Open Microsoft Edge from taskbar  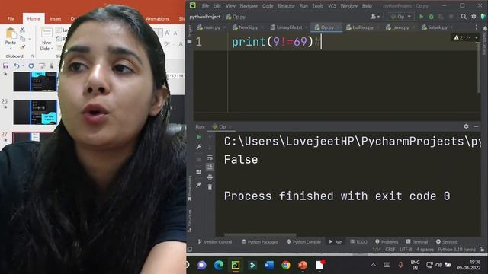pyautogui.click(x=219, y=265)
